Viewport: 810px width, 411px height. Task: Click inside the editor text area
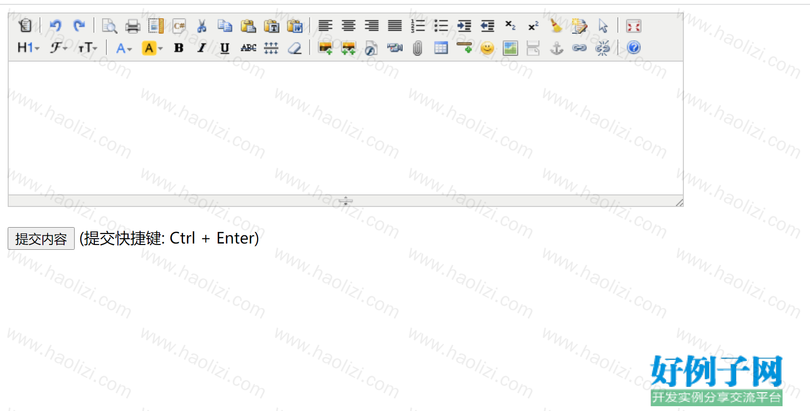point(345,128)
